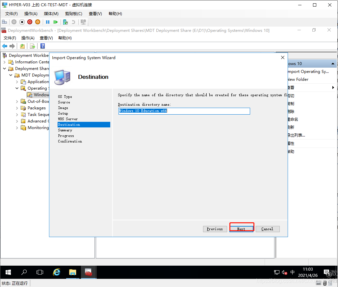Collapse the Operating Systems node

pyautogui.click(x=17, y=88)
